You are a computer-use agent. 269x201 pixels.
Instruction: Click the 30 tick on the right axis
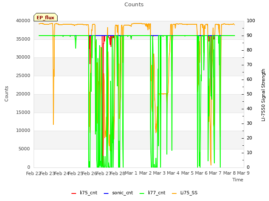point(249,124)
